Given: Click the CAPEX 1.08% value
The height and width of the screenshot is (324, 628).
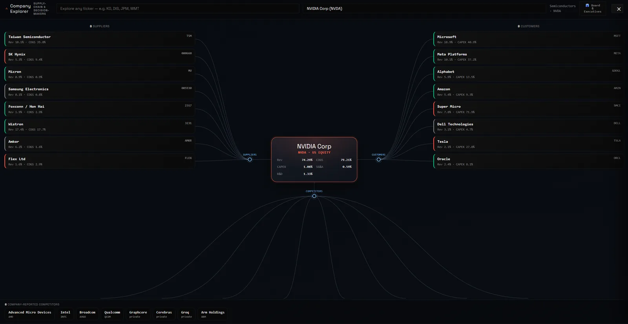Looking at the screenshot, I should 308,167.
